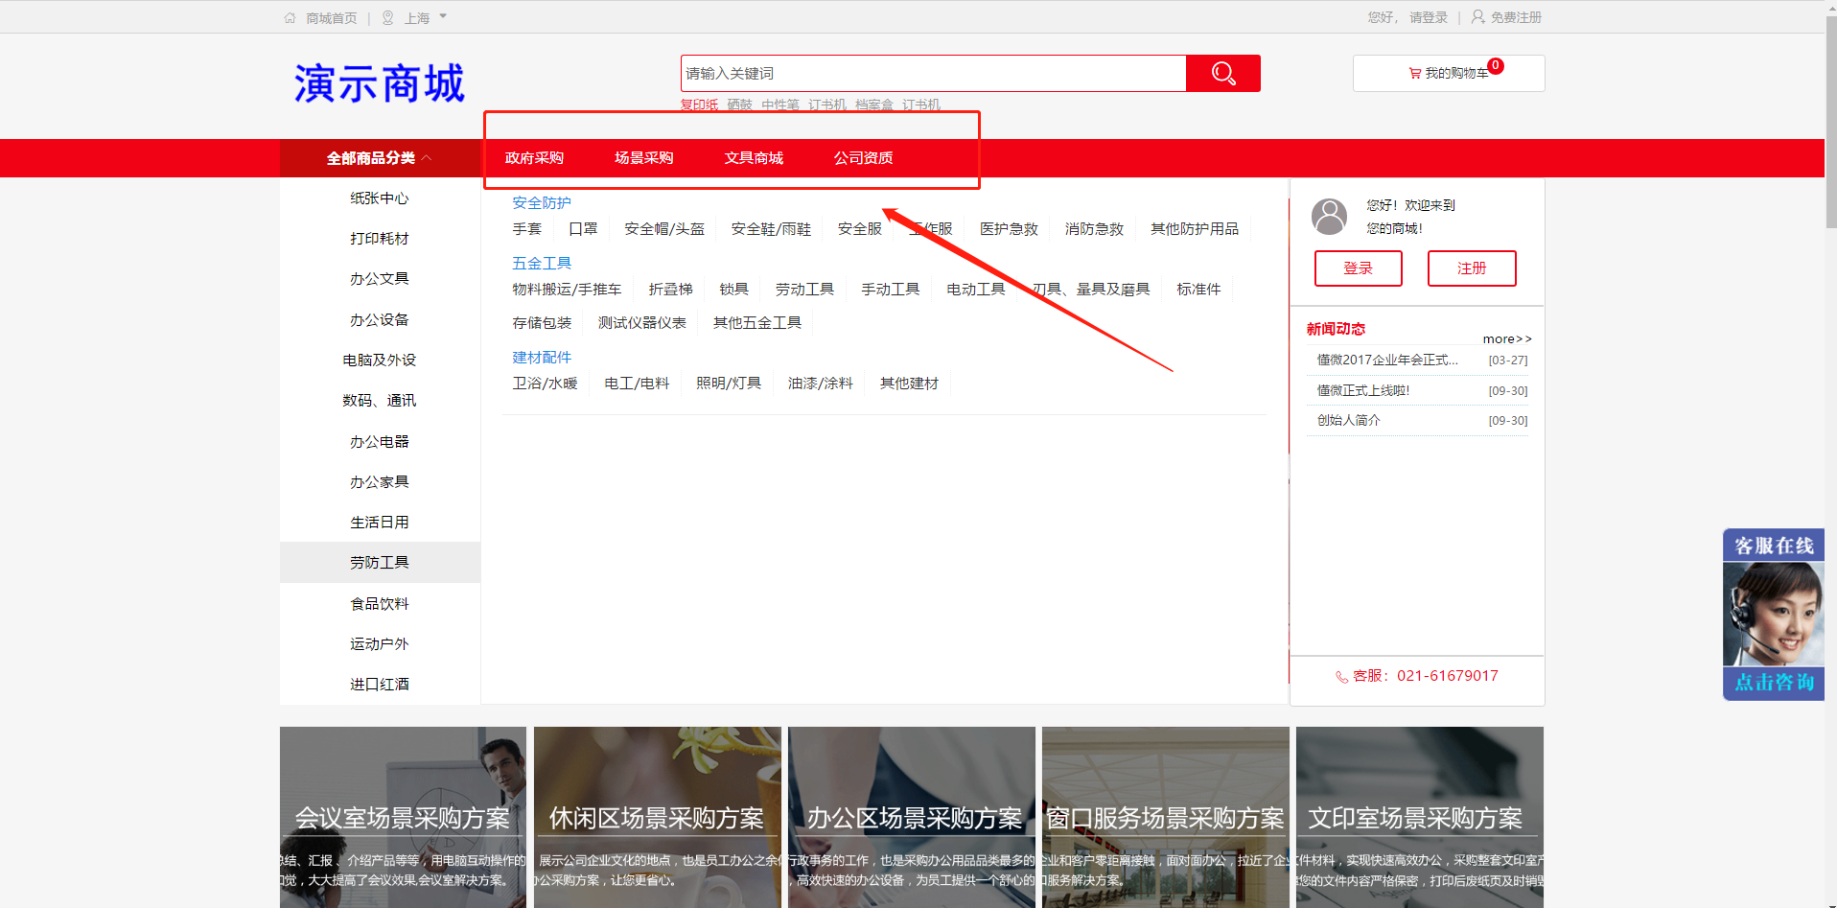Select 劳防工具 category

[x=380, y=563]
